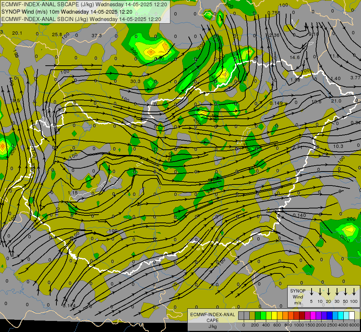361x332 pixels.
Task: Click the ECMWF-INDEX-ANAL SBCAPE title line
Action: 84,4
